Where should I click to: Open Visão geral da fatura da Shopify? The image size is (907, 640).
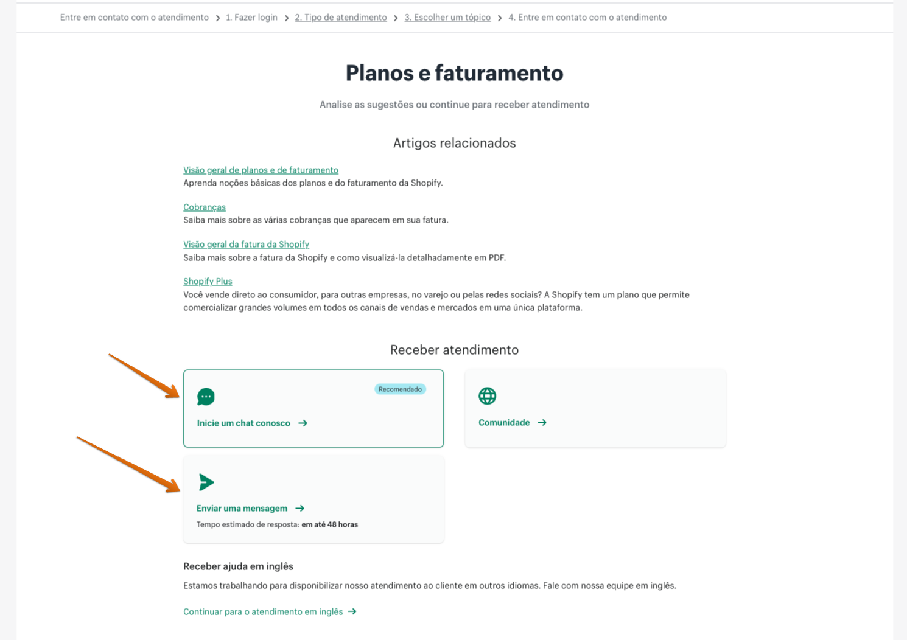pos(246,245)
